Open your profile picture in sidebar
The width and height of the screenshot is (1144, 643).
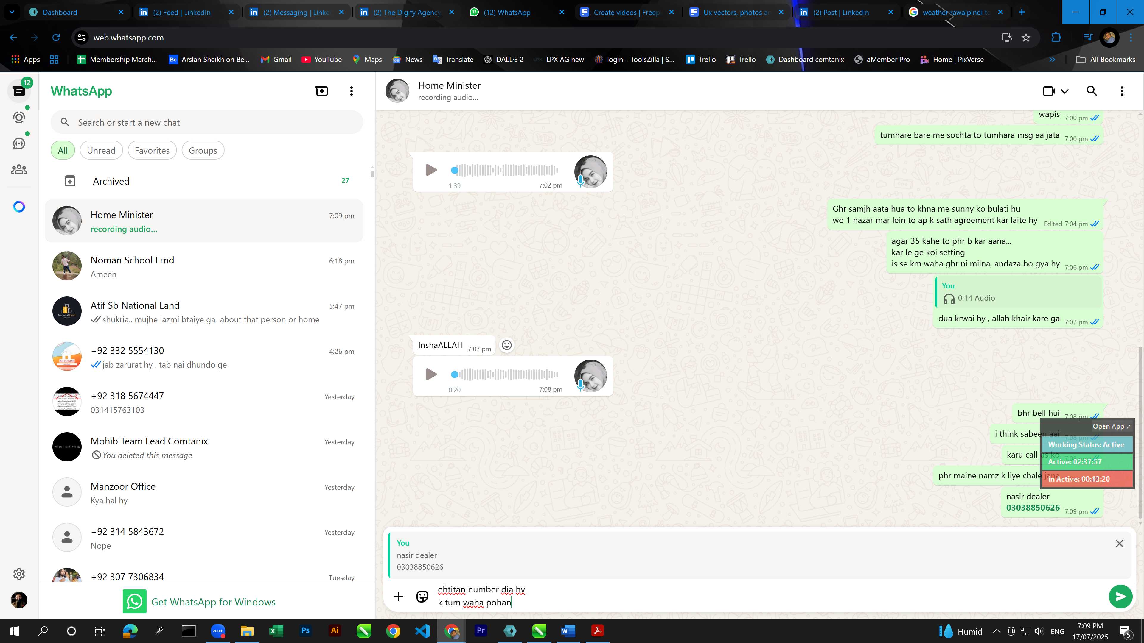pos(19,600)
